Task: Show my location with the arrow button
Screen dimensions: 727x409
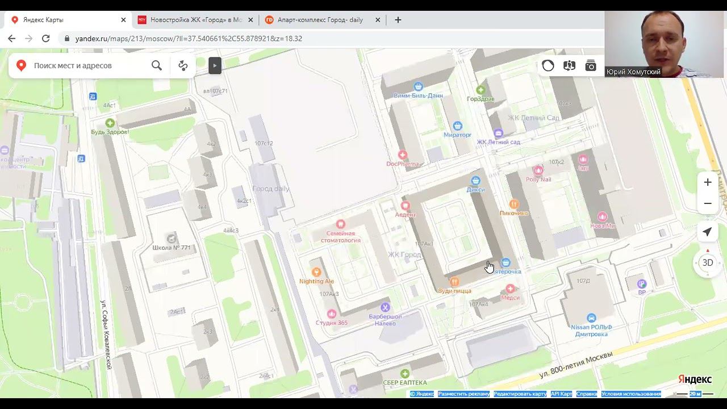Action: click(707, 232)
